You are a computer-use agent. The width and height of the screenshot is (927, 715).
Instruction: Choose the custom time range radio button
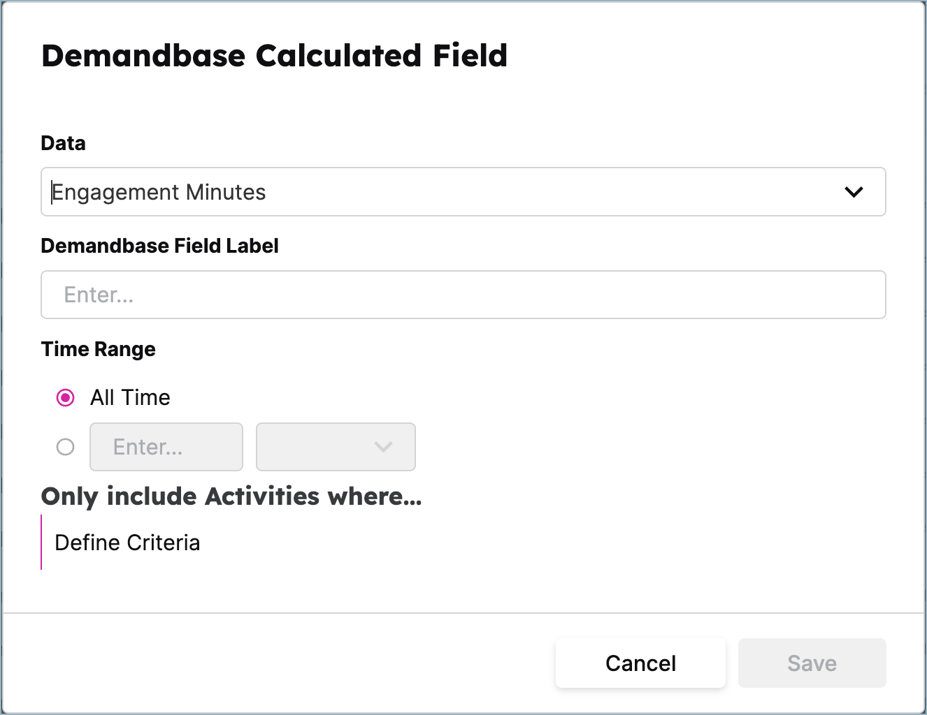click(65, 447)
